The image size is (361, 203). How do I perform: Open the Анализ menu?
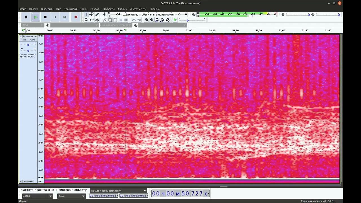point(122,9)
